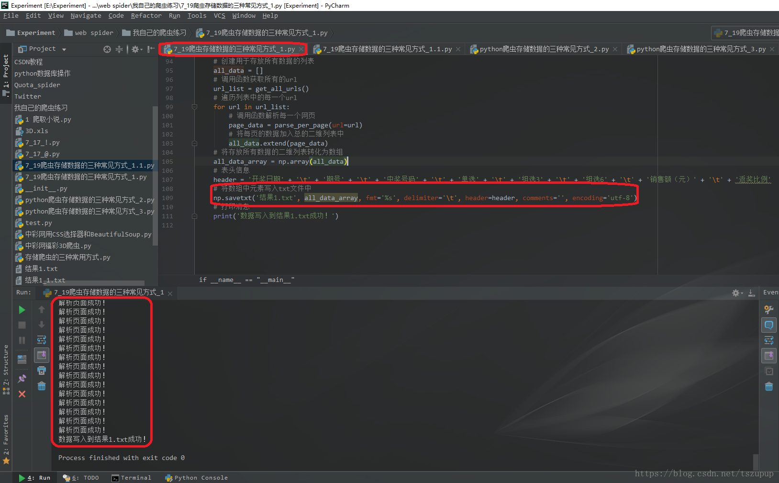Toggle soft wraps in the Run console
779x483 pixels.
click(x=42, y=339)
